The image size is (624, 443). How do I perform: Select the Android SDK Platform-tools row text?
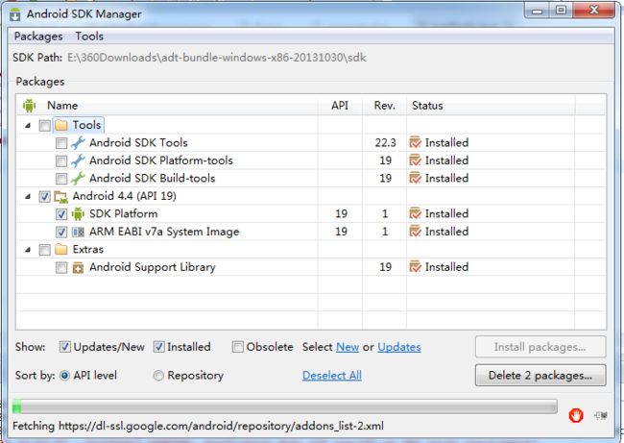[161, 160]
